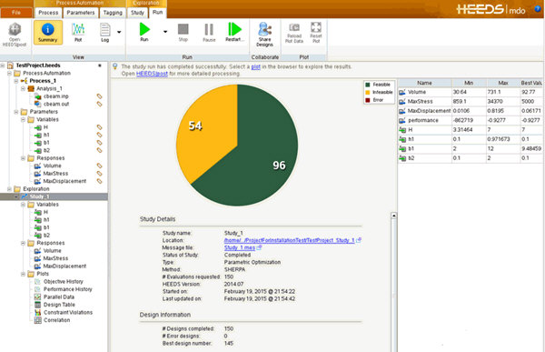The width and height of the screenshot is (545, 352).
Task: Select the Run tab
Action: [x=157, y=12]
